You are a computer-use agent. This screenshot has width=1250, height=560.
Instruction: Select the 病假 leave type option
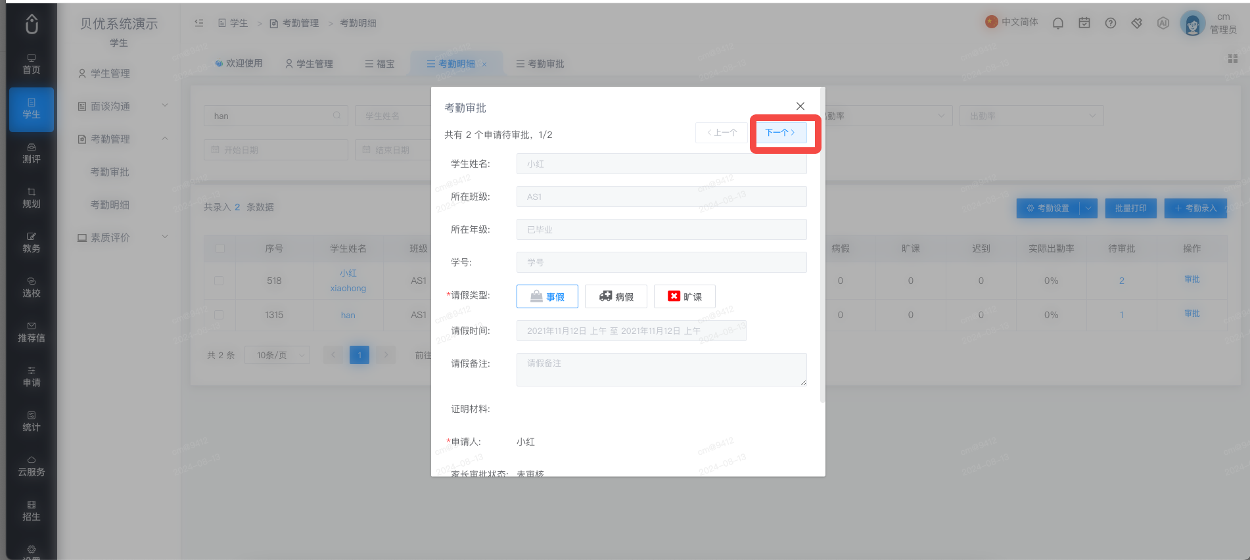tap(616, 296)
